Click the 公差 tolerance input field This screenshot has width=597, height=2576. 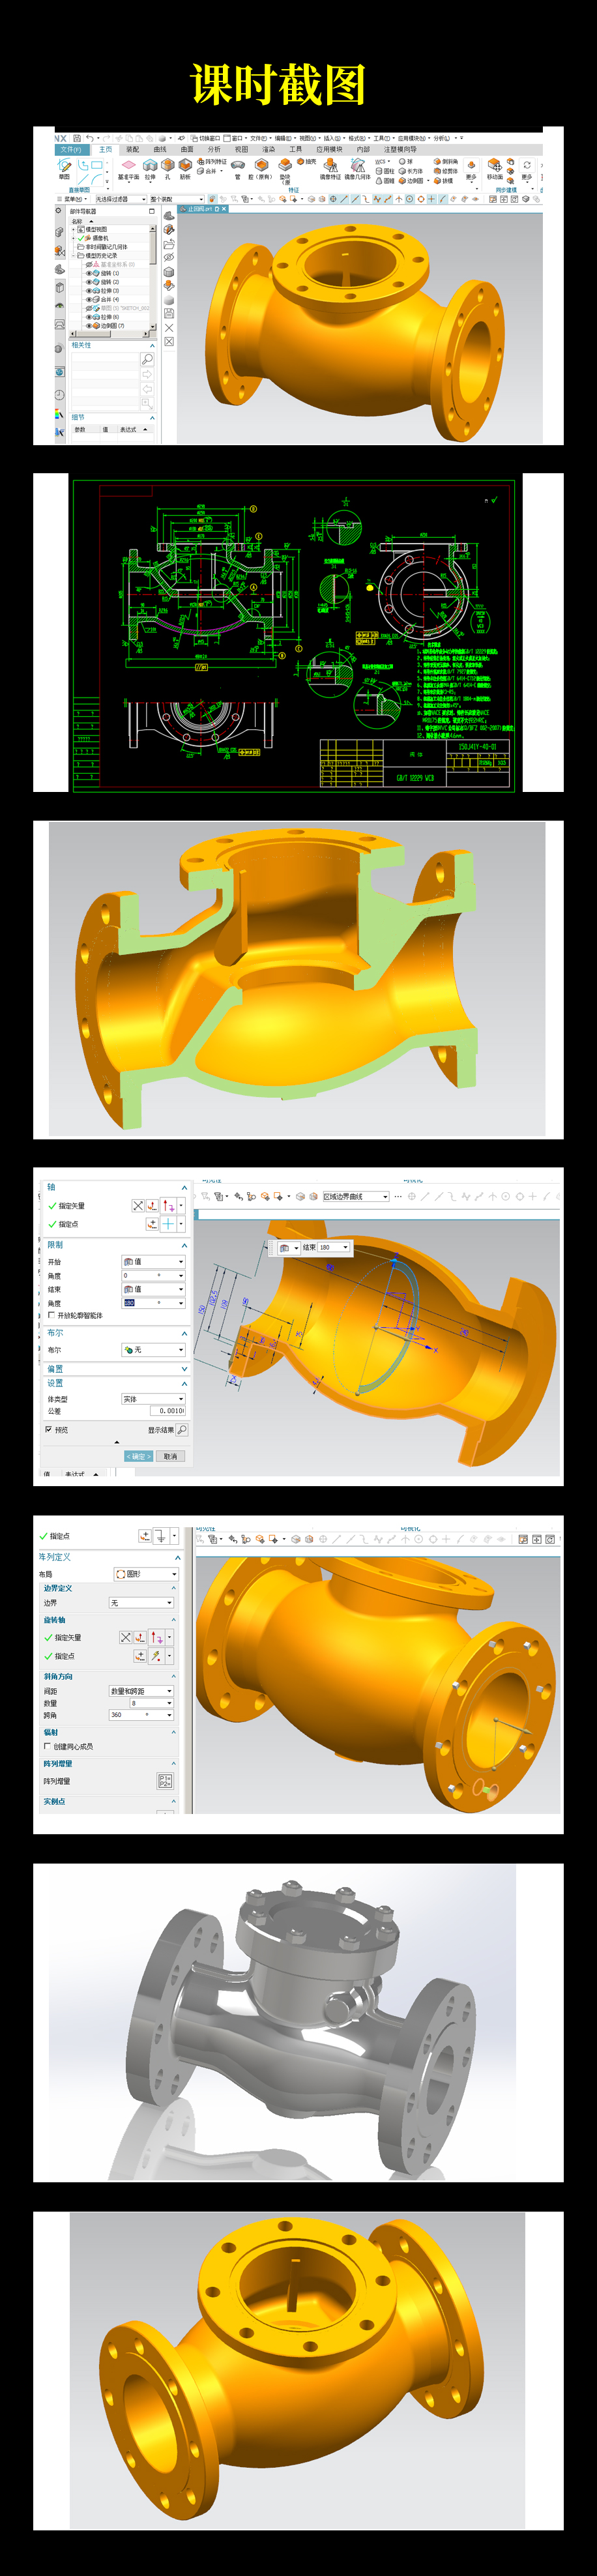point(167,1411)
